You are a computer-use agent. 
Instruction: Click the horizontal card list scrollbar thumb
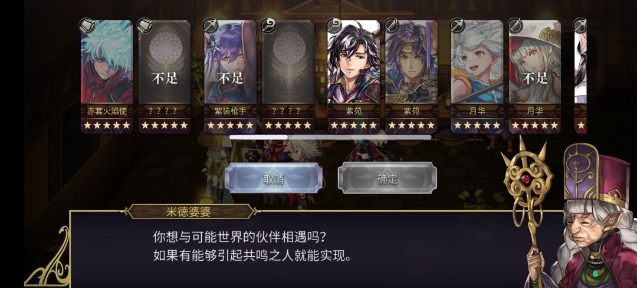click(259, 138)
